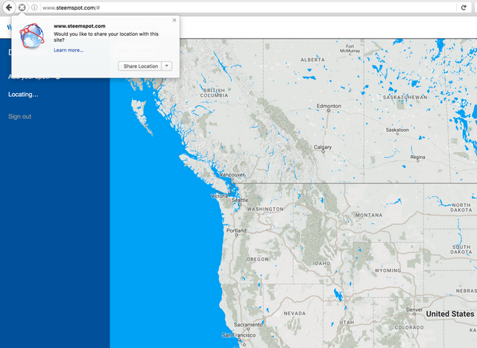The width and height of the screenshot is (477, 348).
Task: Click the SASKATCHEWAN province label
Action: (405, 98)
